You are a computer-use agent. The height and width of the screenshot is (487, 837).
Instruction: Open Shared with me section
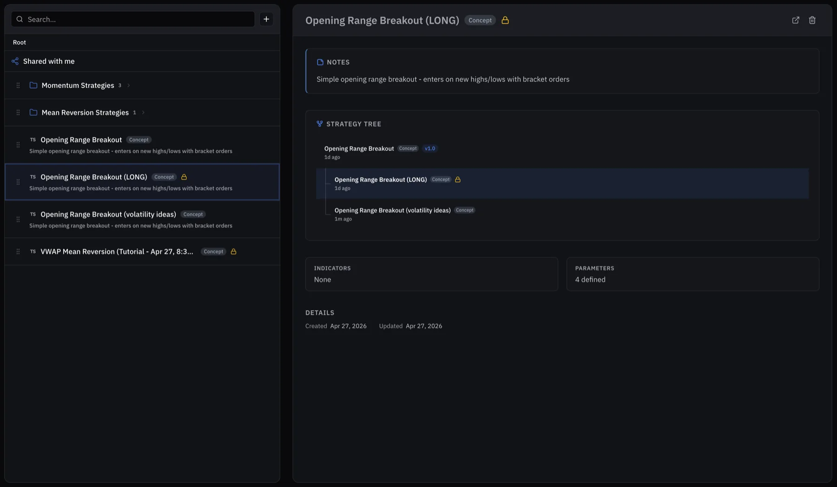point(142,61)
